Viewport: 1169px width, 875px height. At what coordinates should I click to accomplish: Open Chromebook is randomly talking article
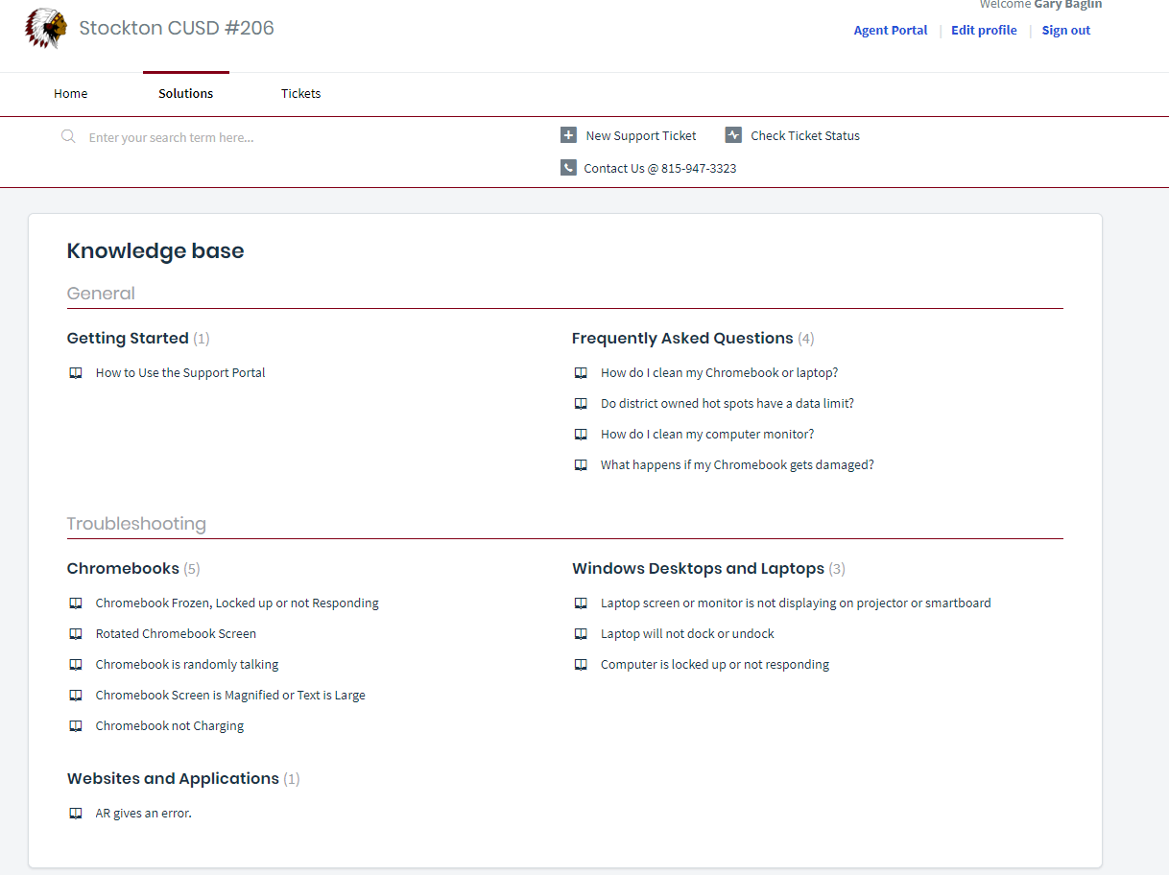(187, 664)
